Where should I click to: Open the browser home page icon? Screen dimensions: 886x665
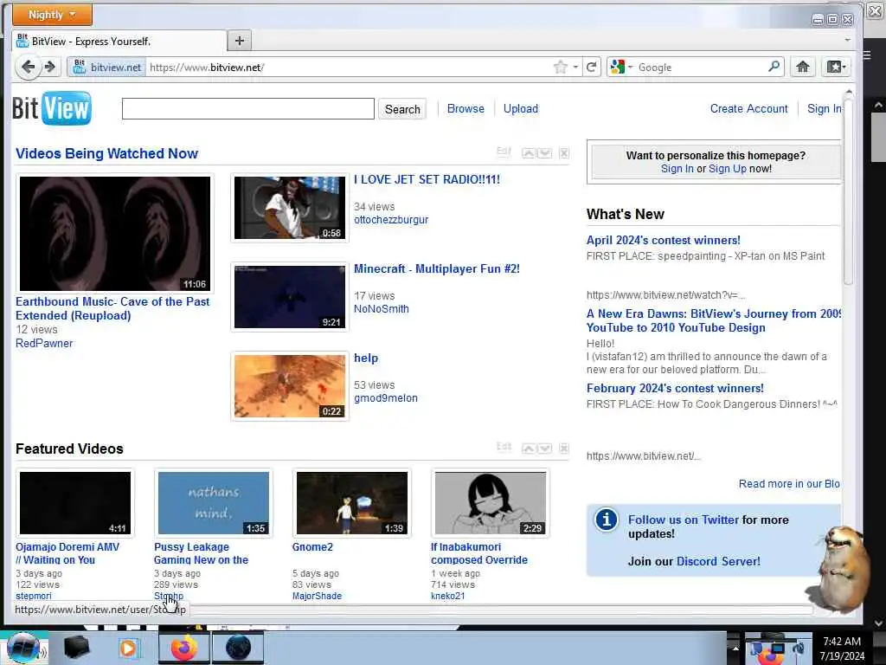802,67
